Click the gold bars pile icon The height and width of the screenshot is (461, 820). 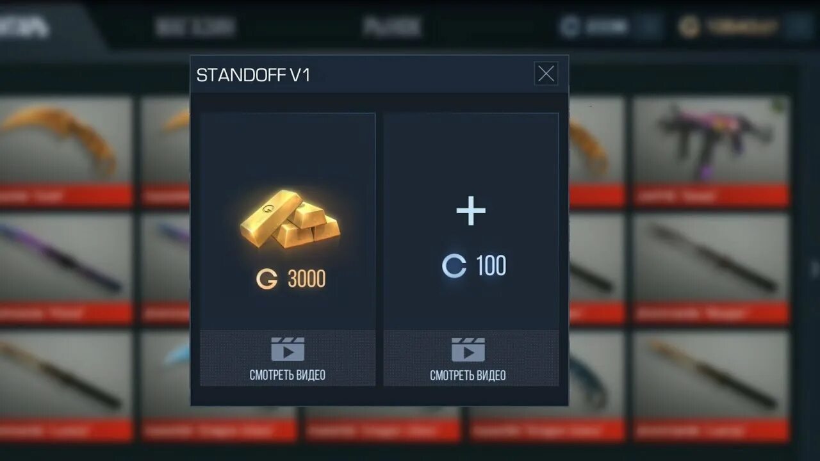pos(290,218)
